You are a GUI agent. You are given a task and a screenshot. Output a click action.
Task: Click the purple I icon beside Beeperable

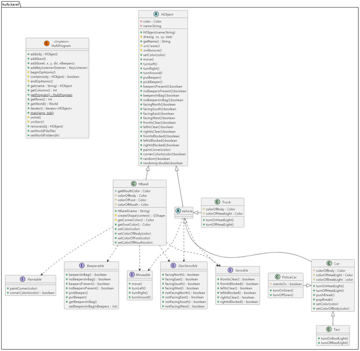pyautogui.click(x=82, y=265)
